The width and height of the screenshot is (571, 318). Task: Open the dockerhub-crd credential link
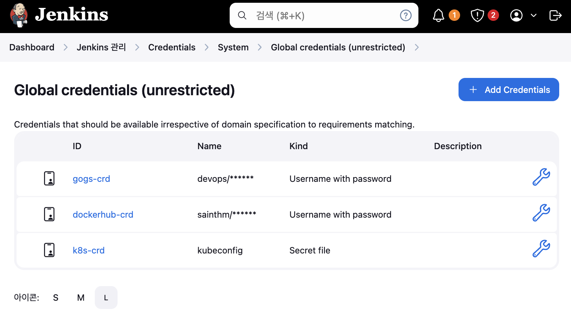coord(103,214)
